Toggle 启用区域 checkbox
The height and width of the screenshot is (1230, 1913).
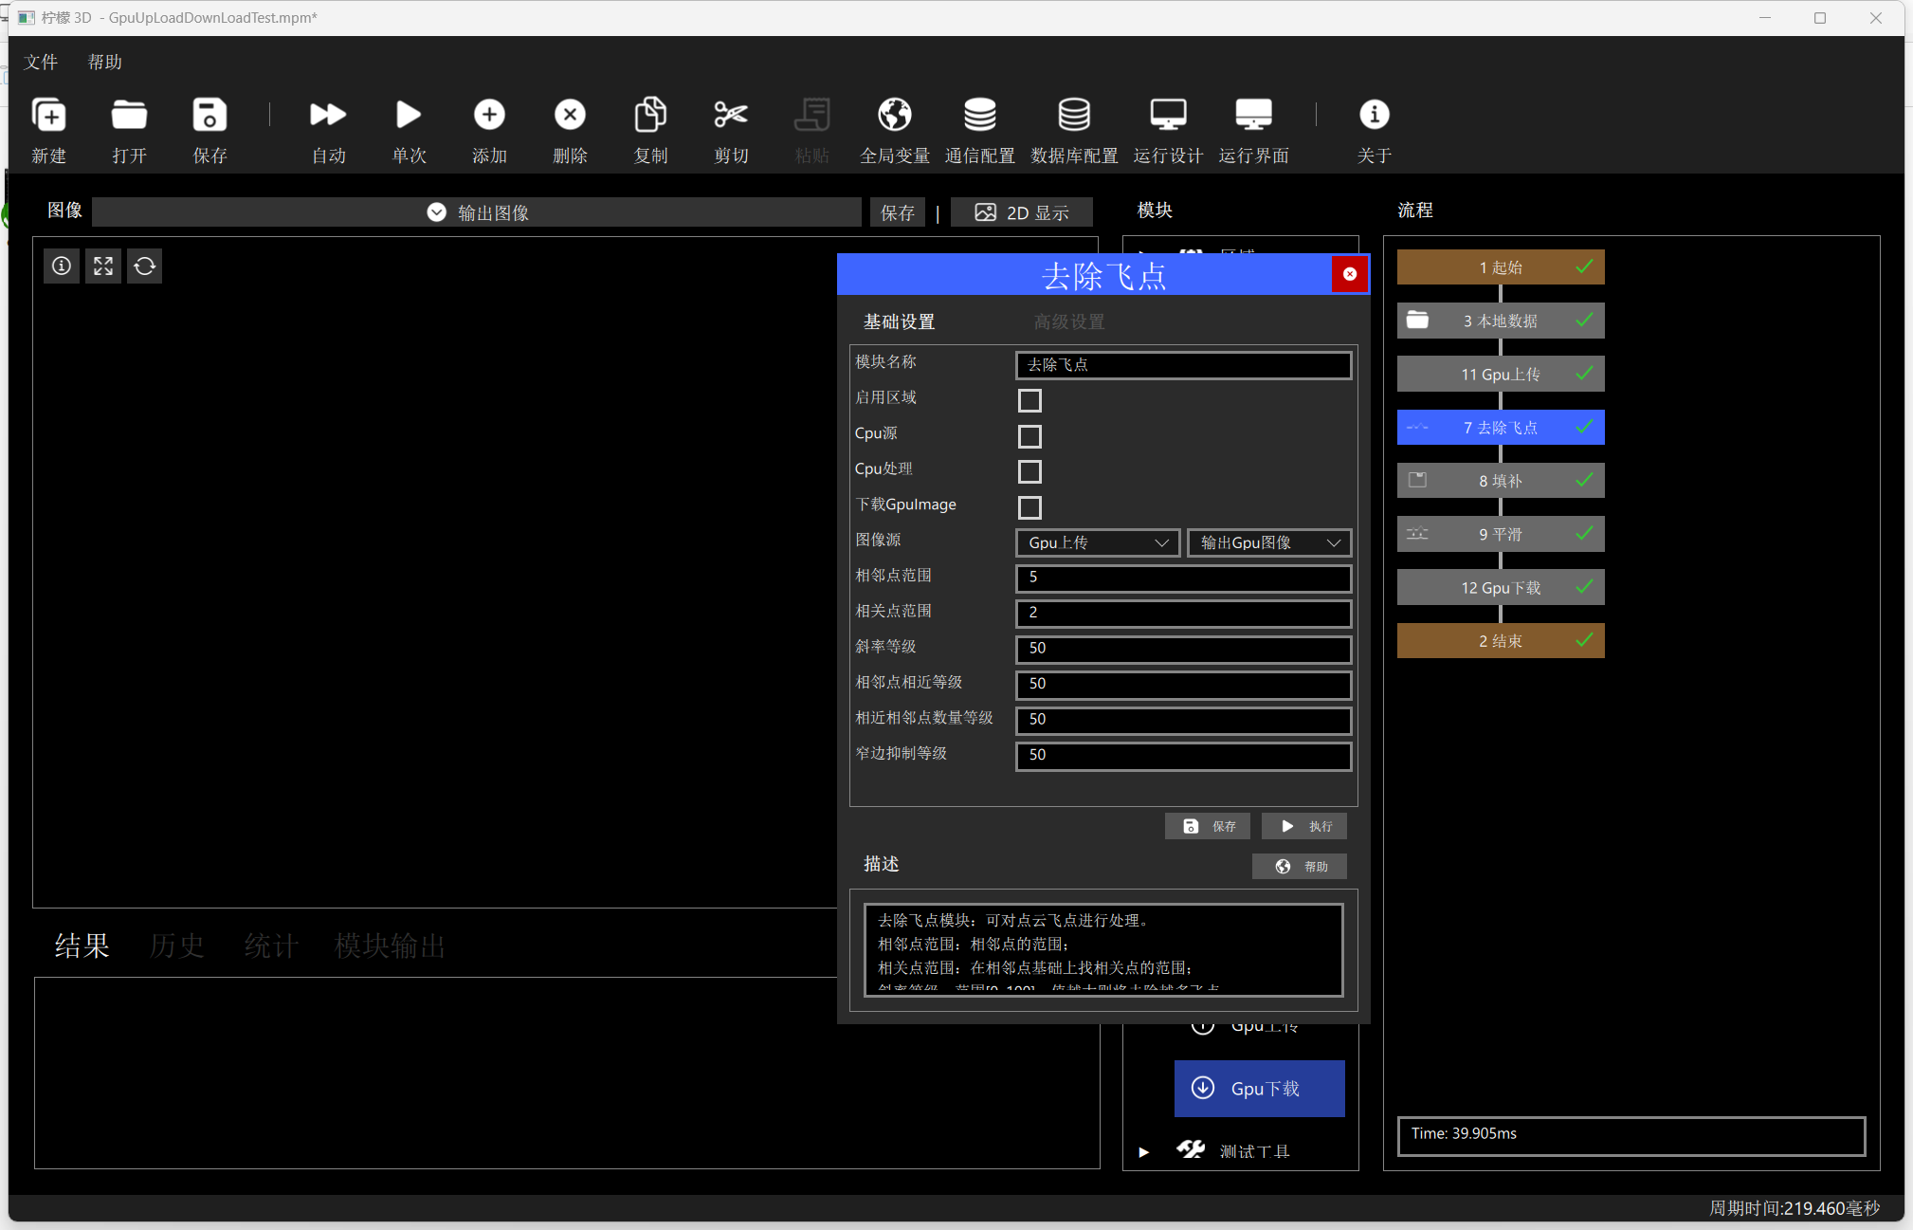pos(1029,400)
